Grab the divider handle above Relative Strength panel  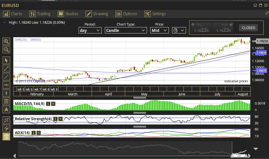pyautogui.click(x=140, y=113)
